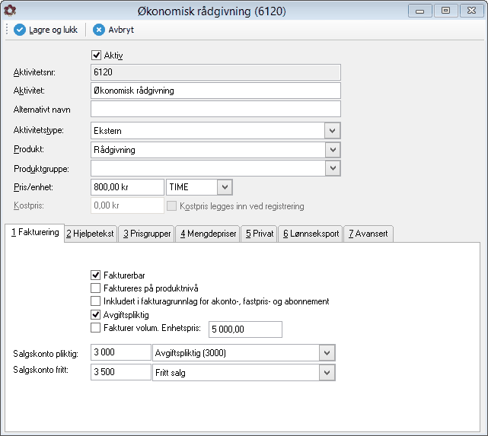Click the Alternativt navn field

(x=215, y=109)
